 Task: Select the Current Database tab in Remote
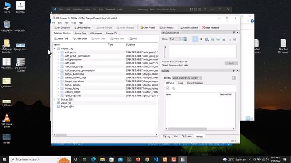(195, 83)
